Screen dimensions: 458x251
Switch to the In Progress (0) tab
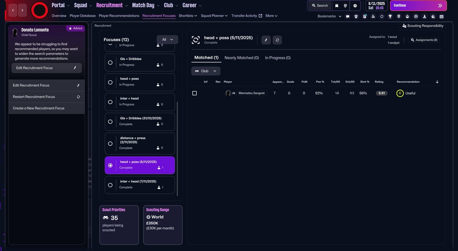(278, 58)
